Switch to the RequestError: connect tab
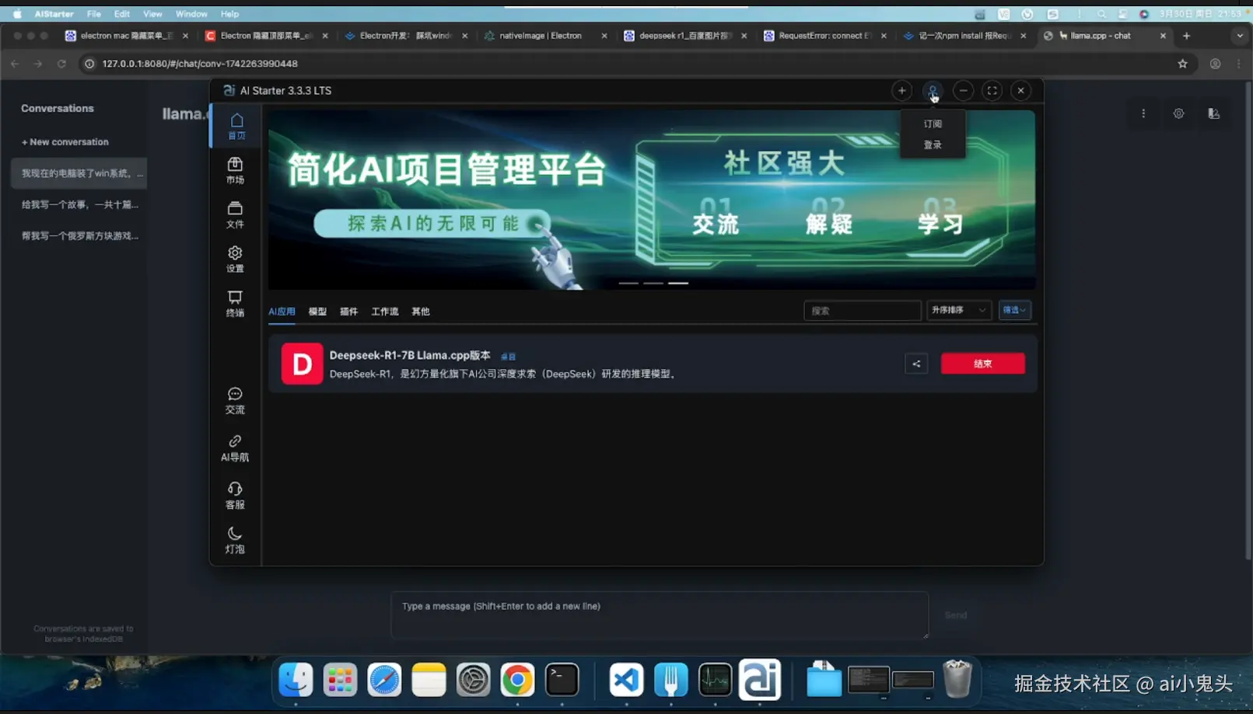1253x714 pixels. [824, 36]
